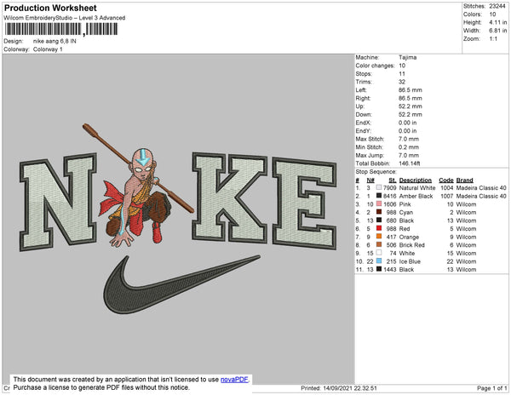The image size is (511, 395).
Task: Click the Production Worksheet title
Action: [50, 8]
